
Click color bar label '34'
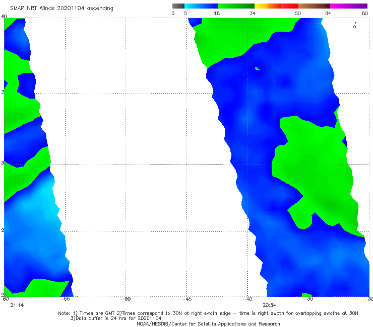(x=253, y=13)
